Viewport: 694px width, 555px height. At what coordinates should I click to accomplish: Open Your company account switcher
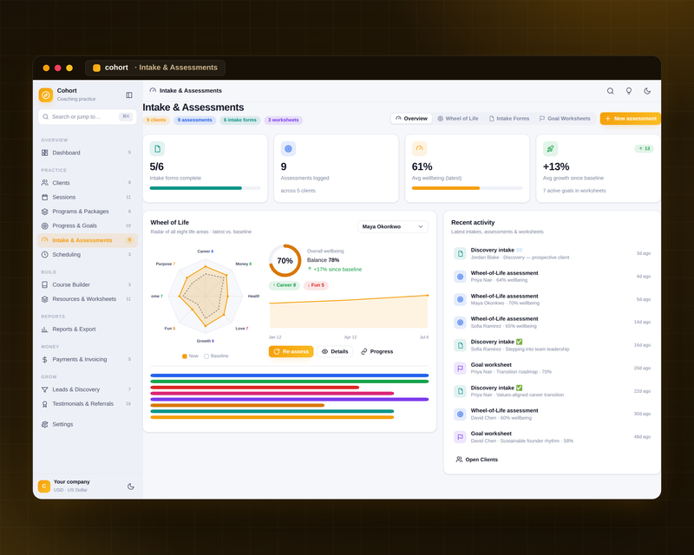[80, 486]
